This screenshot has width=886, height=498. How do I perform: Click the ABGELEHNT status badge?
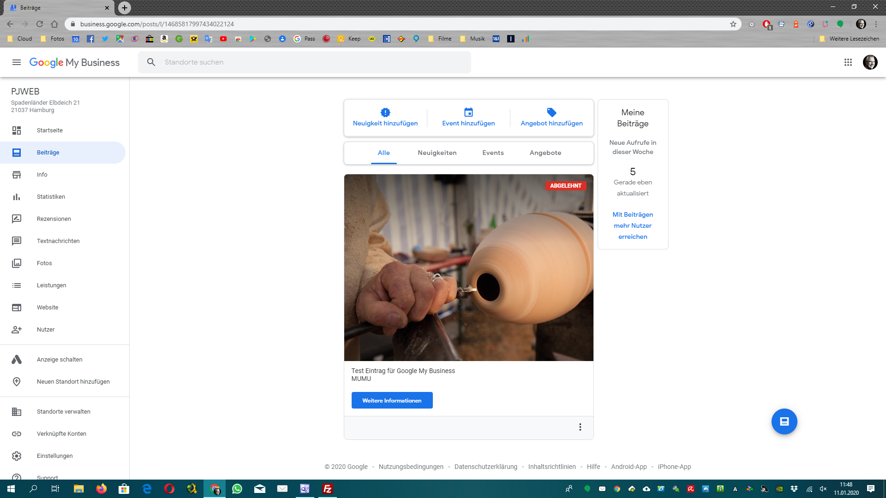click(x=566, y=186)
